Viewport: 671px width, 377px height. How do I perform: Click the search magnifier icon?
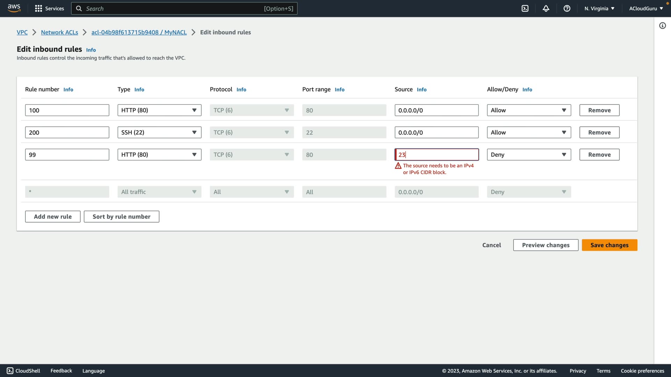(x=79, y=8)
